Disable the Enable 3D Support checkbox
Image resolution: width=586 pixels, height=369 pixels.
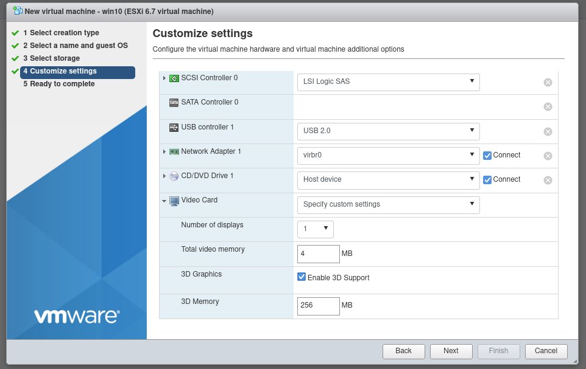coord(302,277)
